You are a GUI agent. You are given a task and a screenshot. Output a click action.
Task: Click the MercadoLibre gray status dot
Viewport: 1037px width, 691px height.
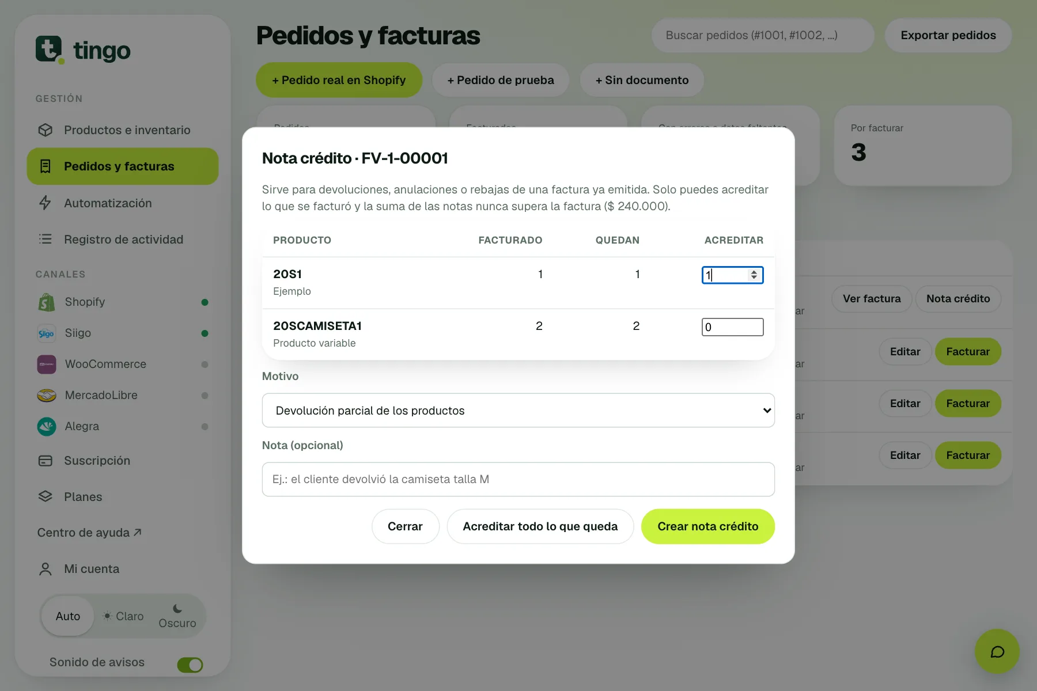[205, 396]
